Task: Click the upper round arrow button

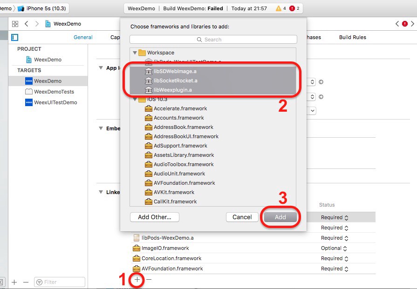Action: point(321,82)
